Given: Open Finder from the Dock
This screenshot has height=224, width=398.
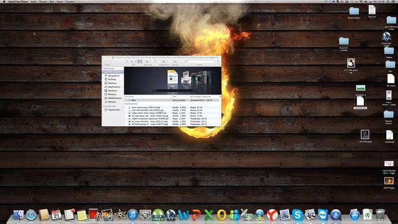Looking at the screenshot, I should pos(18,215).
